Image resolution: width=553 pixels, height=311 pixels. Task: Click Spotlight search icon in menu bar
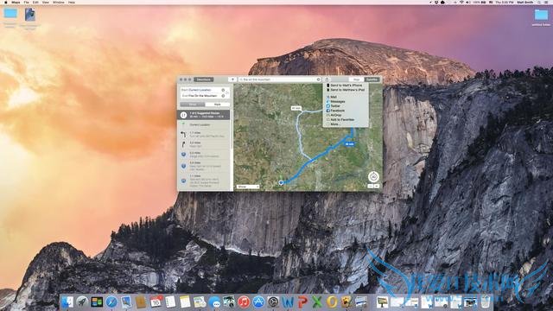[x=539, y=2]
